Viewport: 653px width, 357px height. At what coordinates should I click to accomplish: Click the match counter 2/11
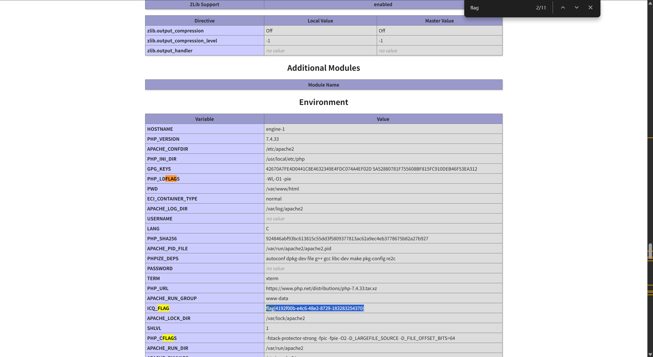[x=541, y=8]
